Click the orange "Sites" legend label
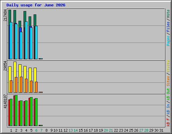172x134 pixels. pos(168,81)
